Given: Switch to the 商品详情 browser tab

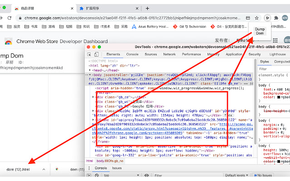Looking at the screenshot, I should click(43, 9).
